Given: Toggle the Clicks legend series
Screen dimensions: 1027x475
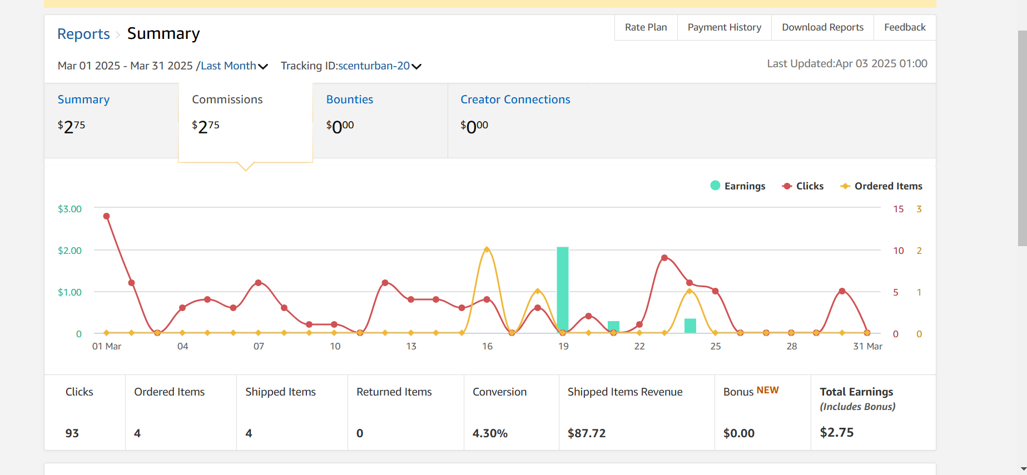Looking at the screenshot, I should coord(802,186).
